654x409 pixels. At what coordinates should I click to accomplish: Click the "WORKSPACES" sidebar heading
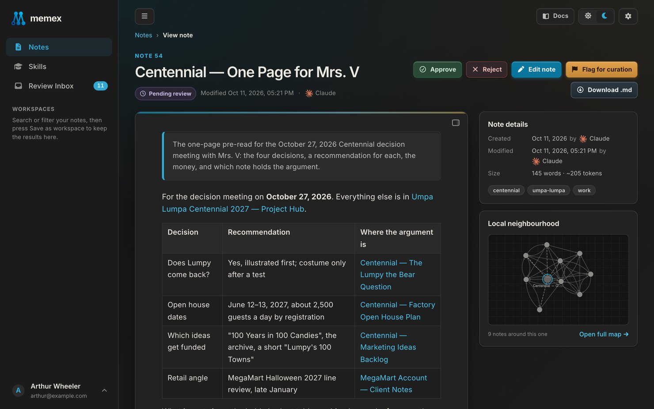click(33, 109)
